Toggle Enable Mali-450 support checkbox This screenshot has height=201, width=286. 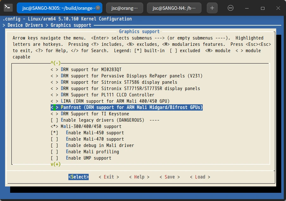point(54,133)
